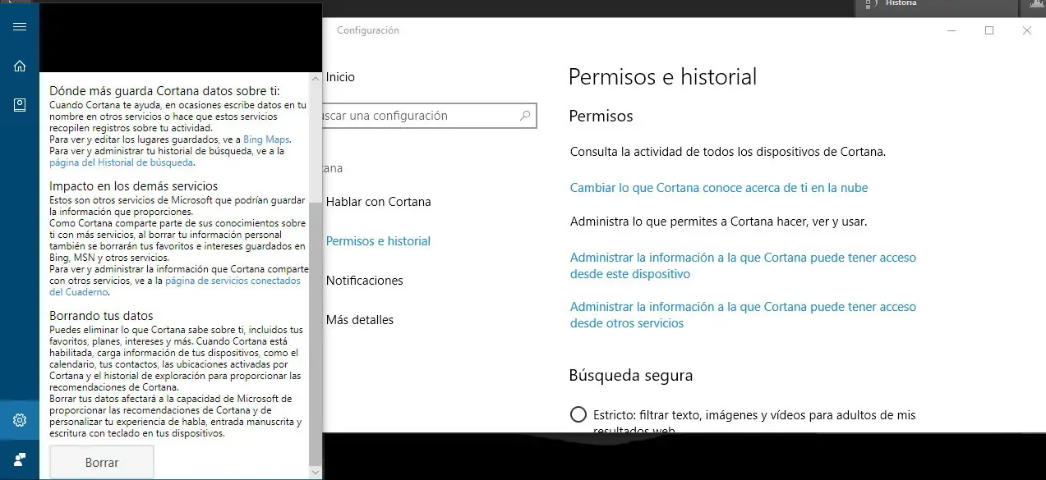Image resolution: width=1046 pixels, height=480 pixels.
Task: Click the Borrar button
Action: coord(102,462)
